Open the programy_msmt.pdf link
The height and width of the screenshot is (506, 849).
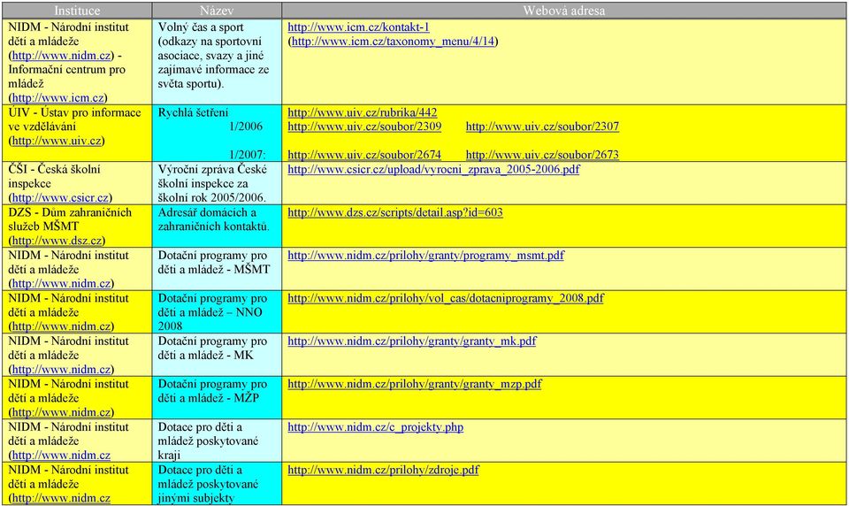426,255
